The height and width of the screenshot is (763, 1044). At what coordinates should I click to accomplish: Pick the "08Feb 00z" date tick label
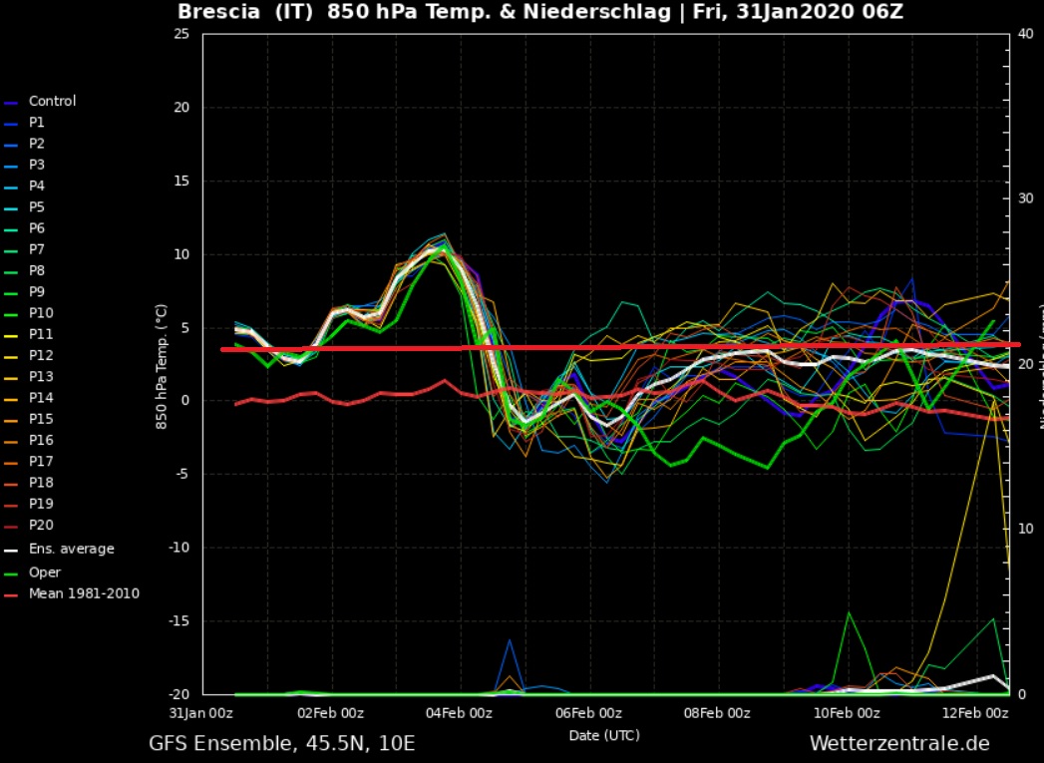pyautogui.click(x=717, y=714)
